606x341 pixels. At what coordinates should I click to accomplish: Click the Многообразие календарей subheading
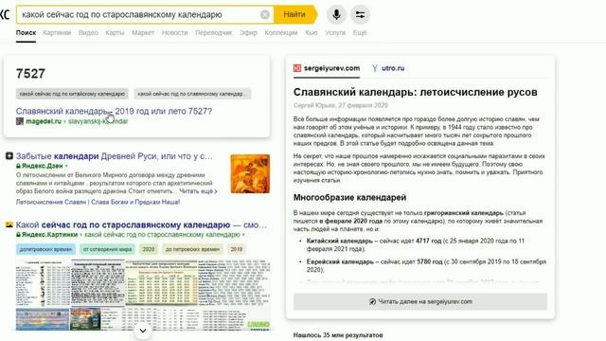(349, 198)
